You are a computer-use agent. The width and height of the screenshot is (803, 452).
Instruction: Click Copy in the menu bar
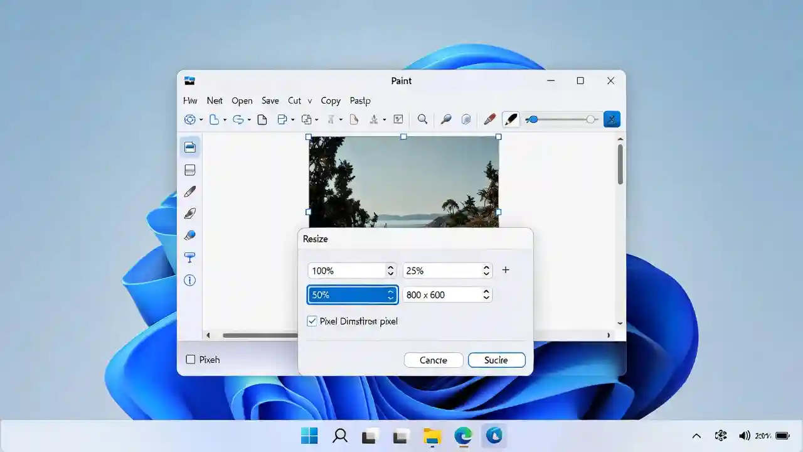click(x=331, y=100)
